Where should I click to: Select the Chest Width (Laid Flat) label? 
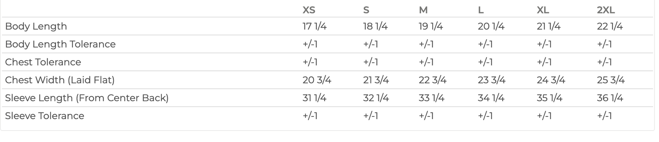click(60, 80)
